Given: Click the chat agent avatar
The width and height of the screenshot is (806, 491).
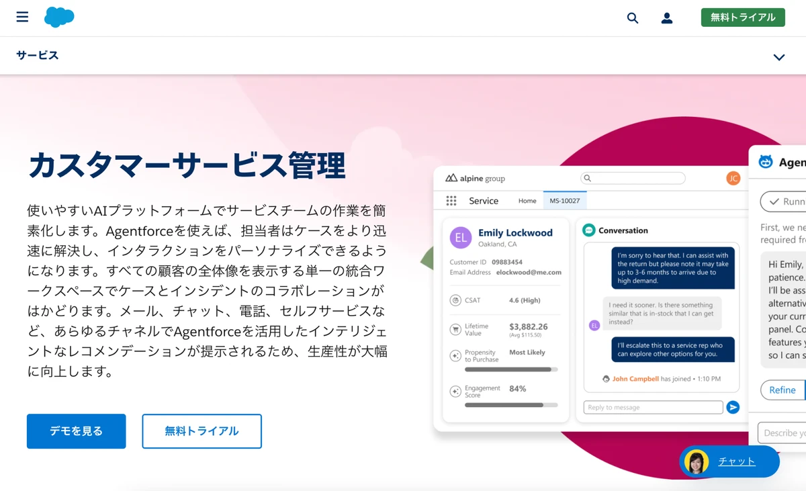Looking at the screenshot, I should (x=697, y=461).
